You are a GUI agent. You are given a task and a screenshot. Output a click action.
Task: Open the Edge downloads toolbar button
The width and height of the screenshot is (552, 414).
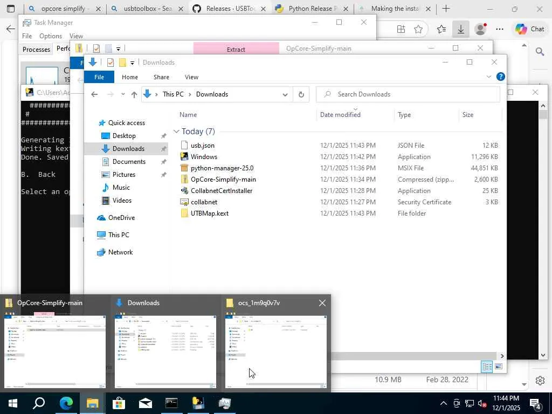pos(460,29)
